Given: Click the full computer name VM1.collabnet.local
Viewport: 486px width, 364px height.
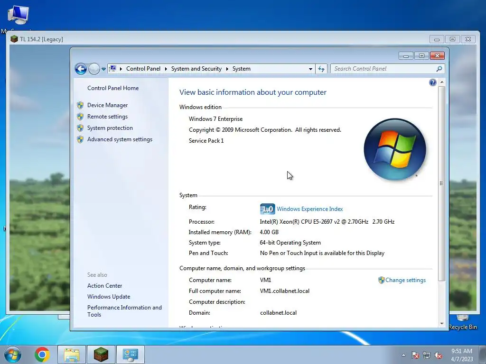Looking at the screenshot, I should pyautogui.click(x=285, y=291).
